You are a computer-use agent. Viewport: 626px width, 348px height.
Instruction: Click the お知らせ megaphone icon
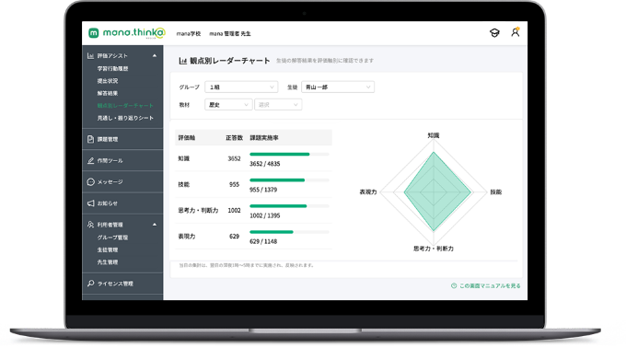90,203
